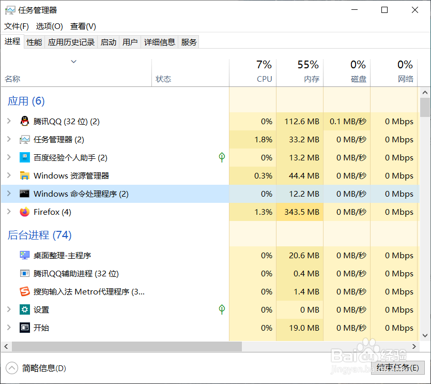The height and width of the screenshot is (384, 431).
Task: Expand the Windows 命令处理程序 (2) group
Action: point(9,193)
